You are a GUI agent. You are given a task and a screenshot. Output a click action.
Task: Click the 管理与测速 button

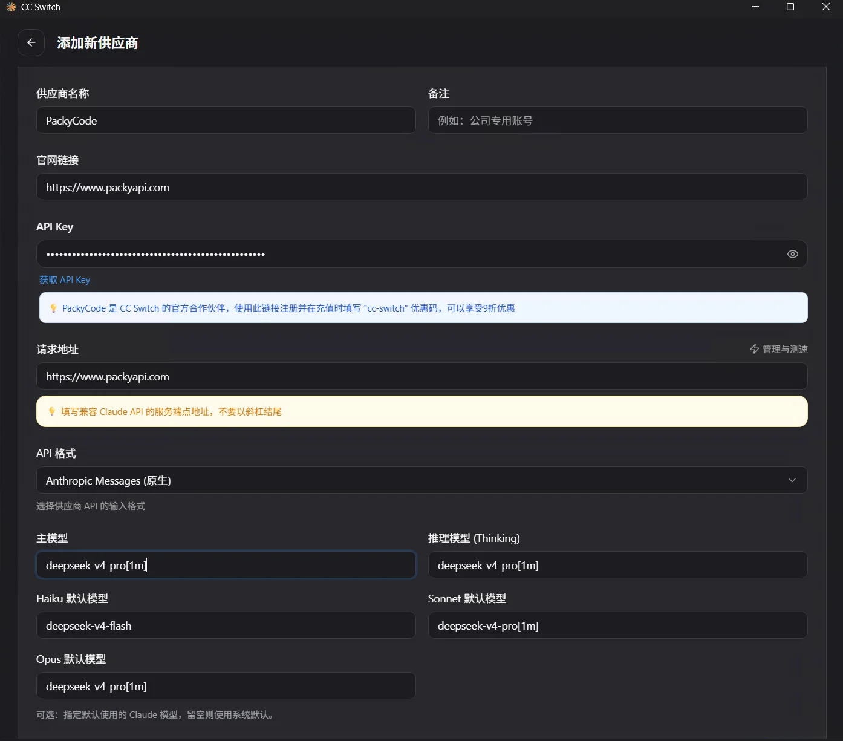tap(779, 349)
